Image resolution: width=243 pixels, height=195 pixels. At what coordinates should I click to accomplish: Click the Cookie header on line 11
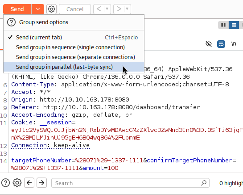click(x=22, y=123)
